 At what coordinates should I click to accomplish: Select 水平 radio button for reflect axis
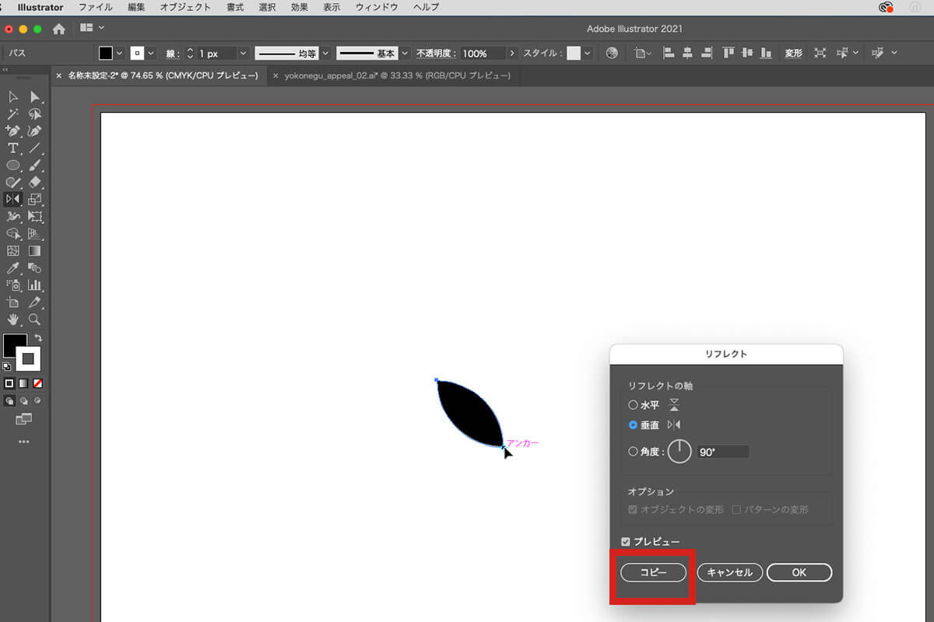point(633,405)
